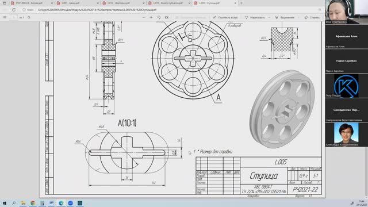Click the letter А callout label
The image size is (368, 207).
[x=218, y=97]
